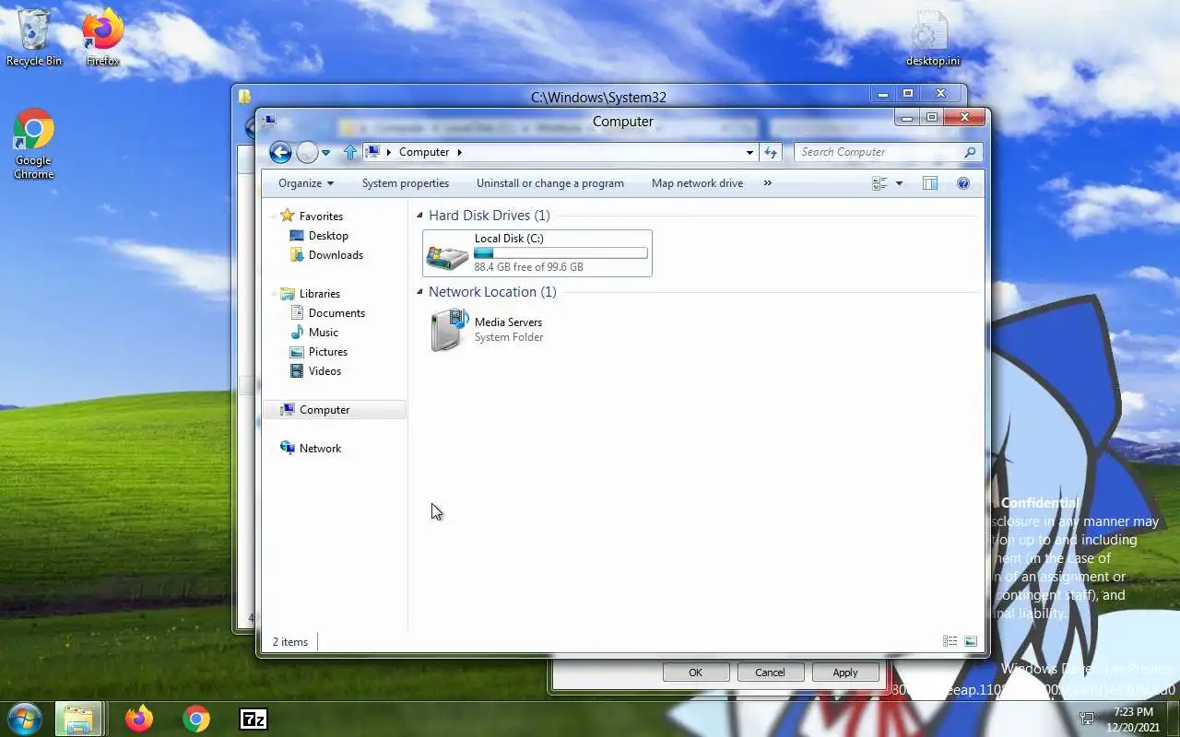Open Downloads folder in sidebar
This screenshot has height=737, width=1180.
pos(336,255)
